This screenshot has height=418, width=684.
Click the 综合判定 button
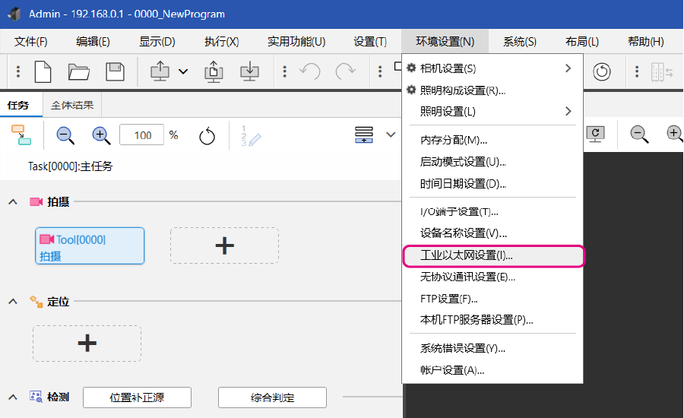point(272,397)
